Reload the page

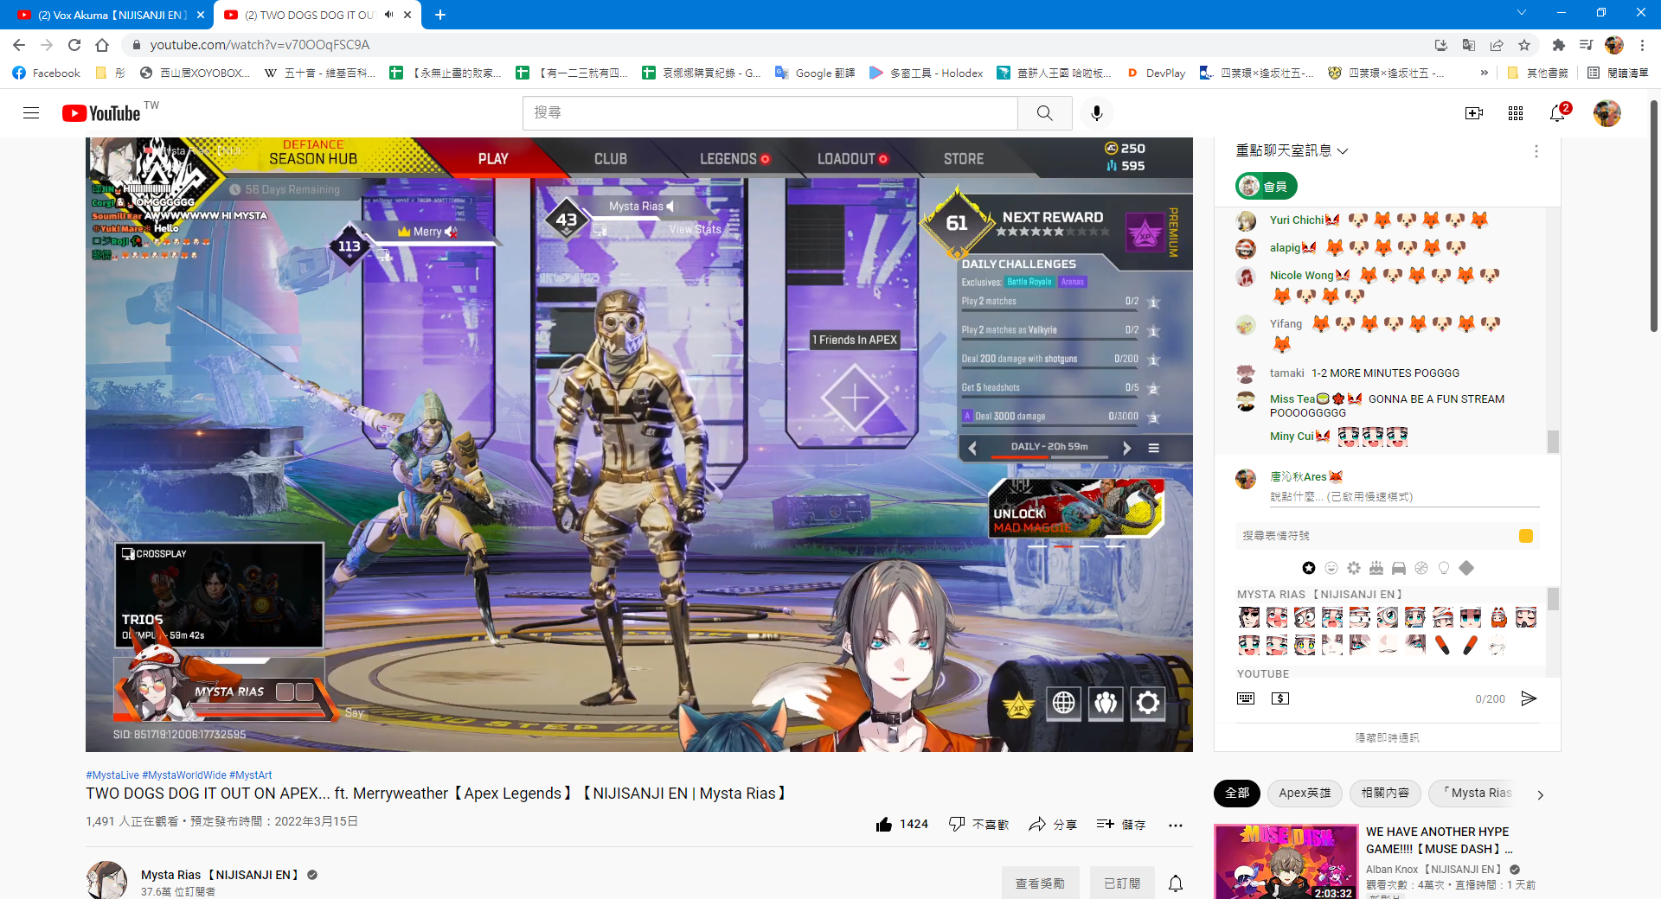[74, 45]
